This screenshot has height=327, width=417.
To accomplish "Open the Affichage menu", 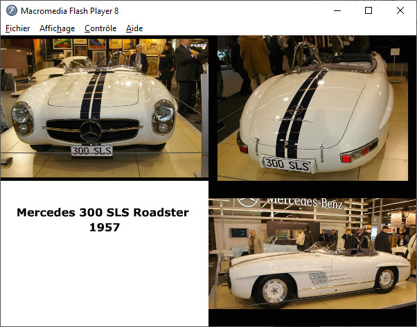I will (x=57, y=28).
